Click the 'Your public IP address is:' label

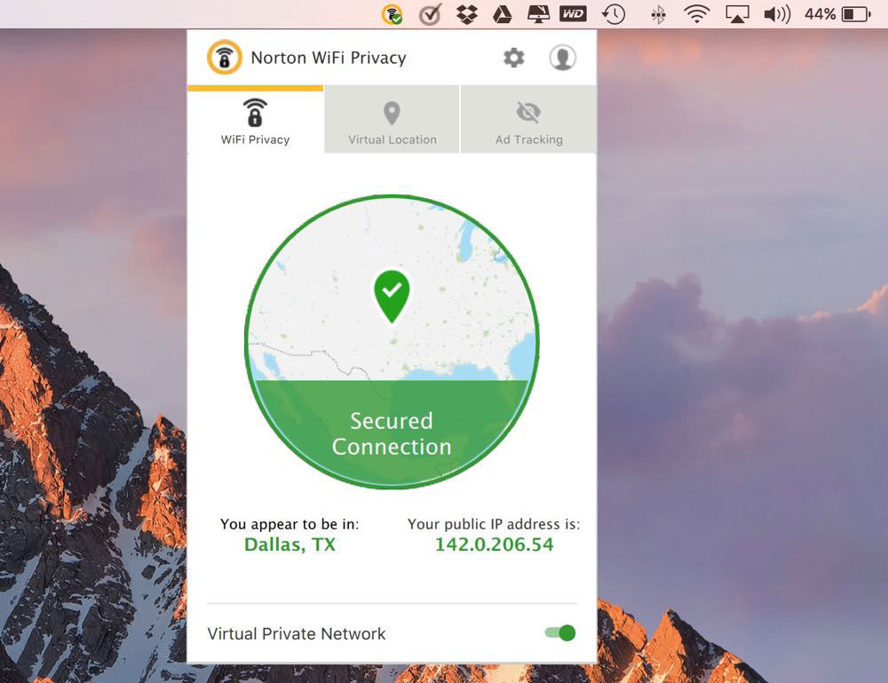click(x=494, y=524)
